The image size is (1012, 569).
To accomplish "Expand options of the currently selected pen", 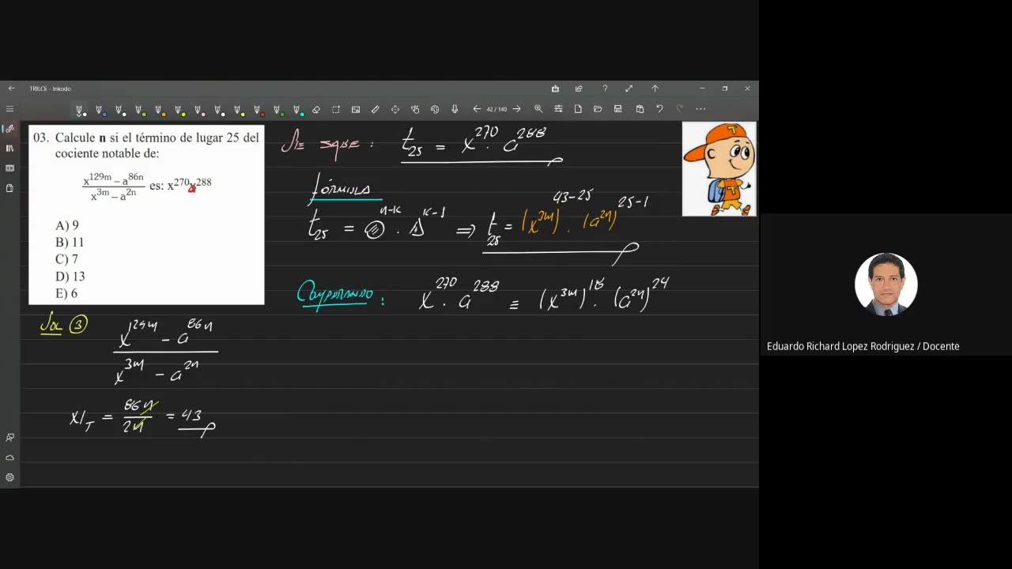I will click(79, 115).
